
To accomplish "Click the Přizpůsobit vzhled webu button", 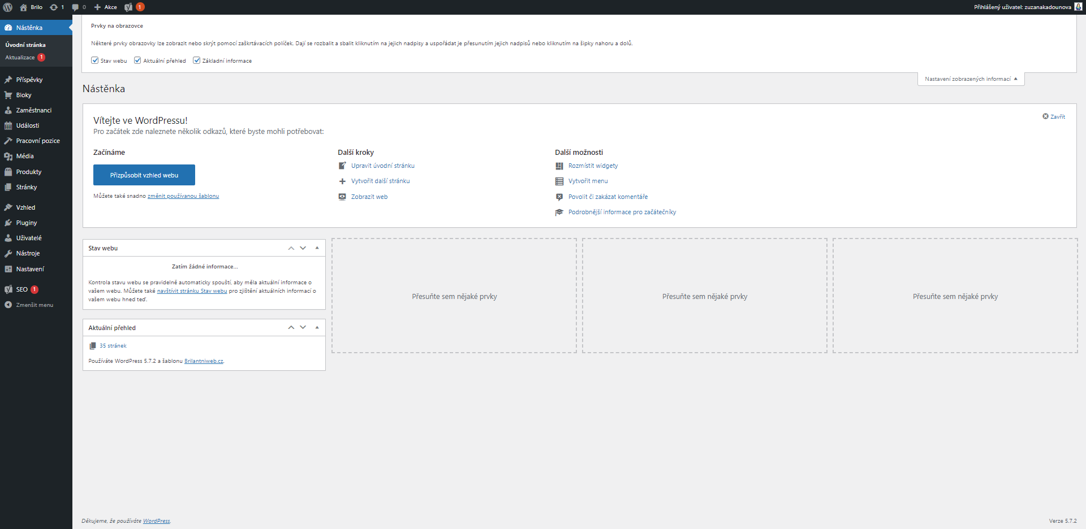I will tap(144, 175).
